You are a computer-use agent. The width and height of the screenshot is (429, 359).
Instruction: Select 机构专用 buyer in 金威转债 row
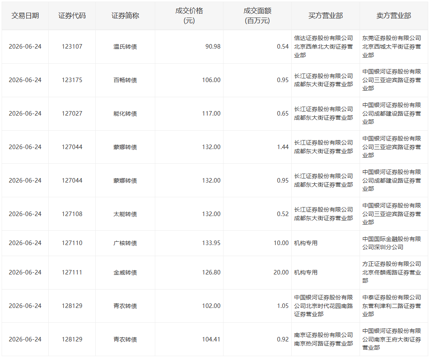[306, 272]
